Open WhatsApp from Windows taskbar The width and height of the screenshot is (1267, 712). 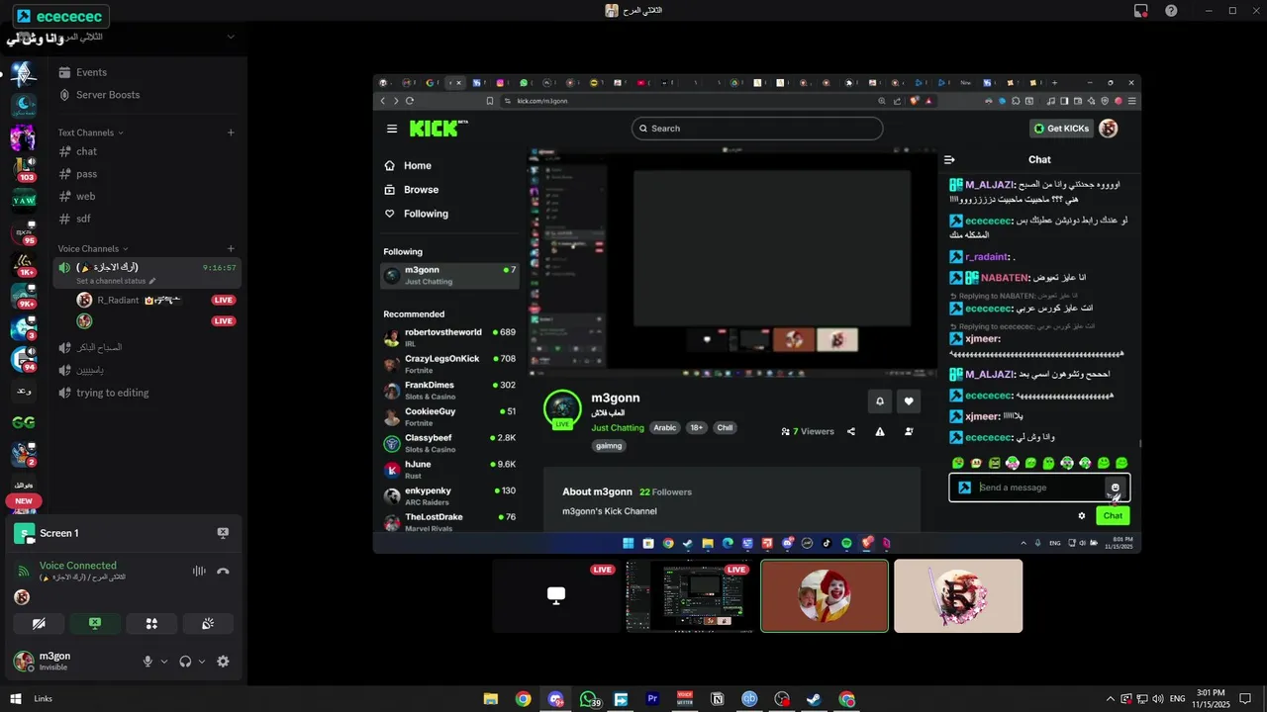click(588, 699)
